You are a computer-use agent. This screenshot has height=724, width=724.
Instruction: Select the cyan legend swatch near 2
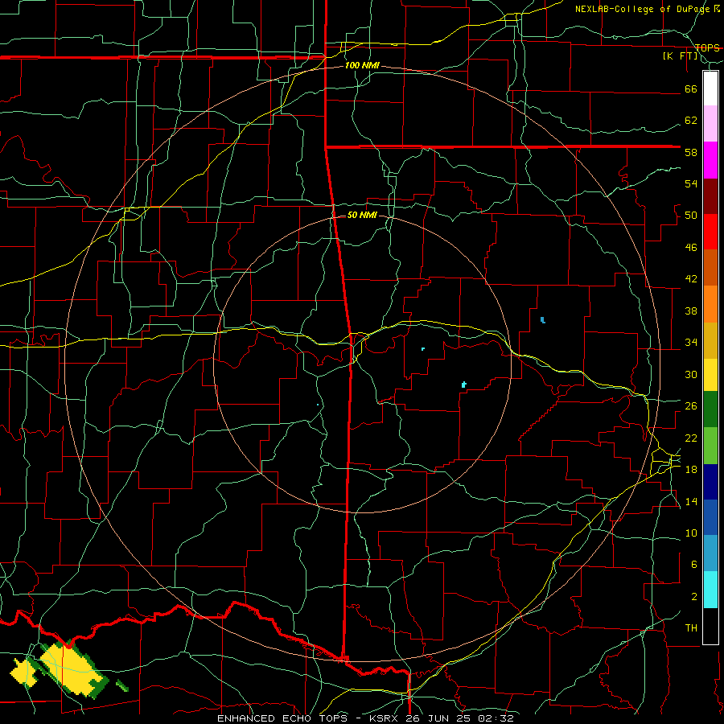(710, 590)
